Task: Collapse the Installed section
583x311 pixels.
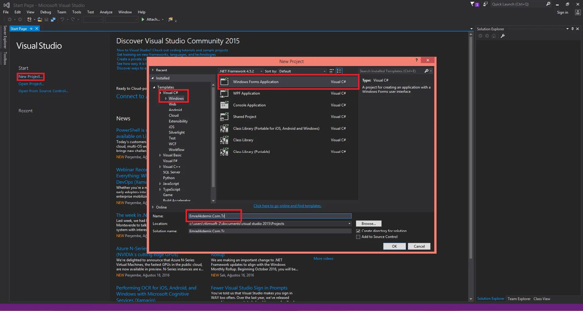Action: 153,78
